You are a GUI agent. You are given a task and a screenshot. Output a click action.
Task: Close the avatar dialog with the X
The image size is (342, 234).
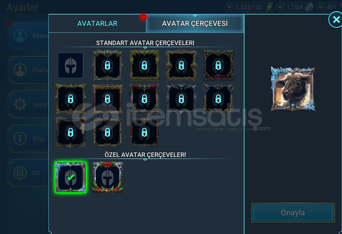[x=335, y=20]
